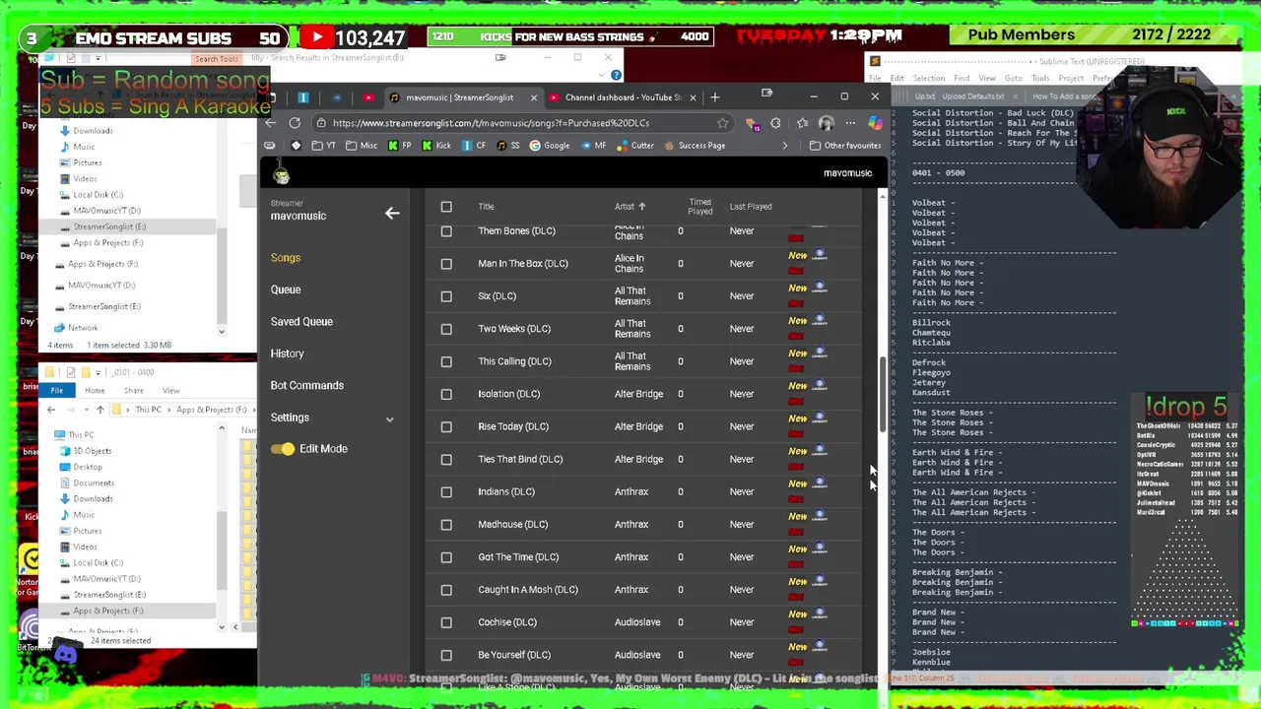1261x709 pixels.
Task: Show more bookmarks with the overflow chevron
Action: (x=785, y=146)
